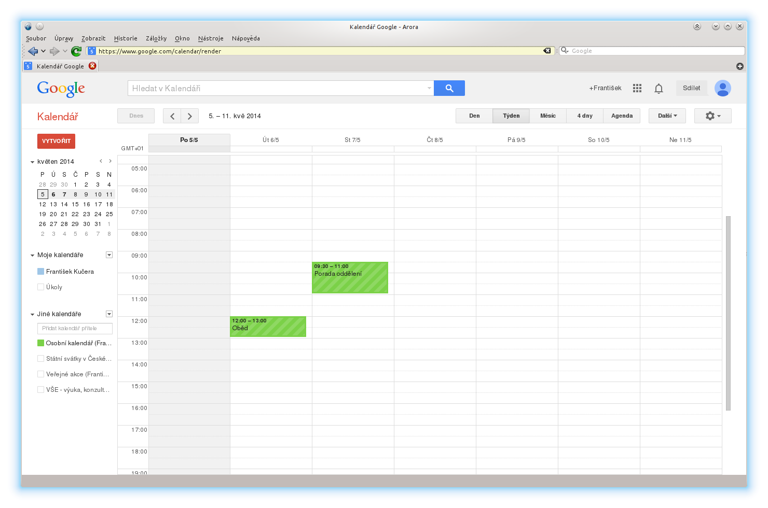Collapse the Moje kalendáře section
Image resolution: width=768 pixels, height=508 pixels.
[x=32, y=256]
